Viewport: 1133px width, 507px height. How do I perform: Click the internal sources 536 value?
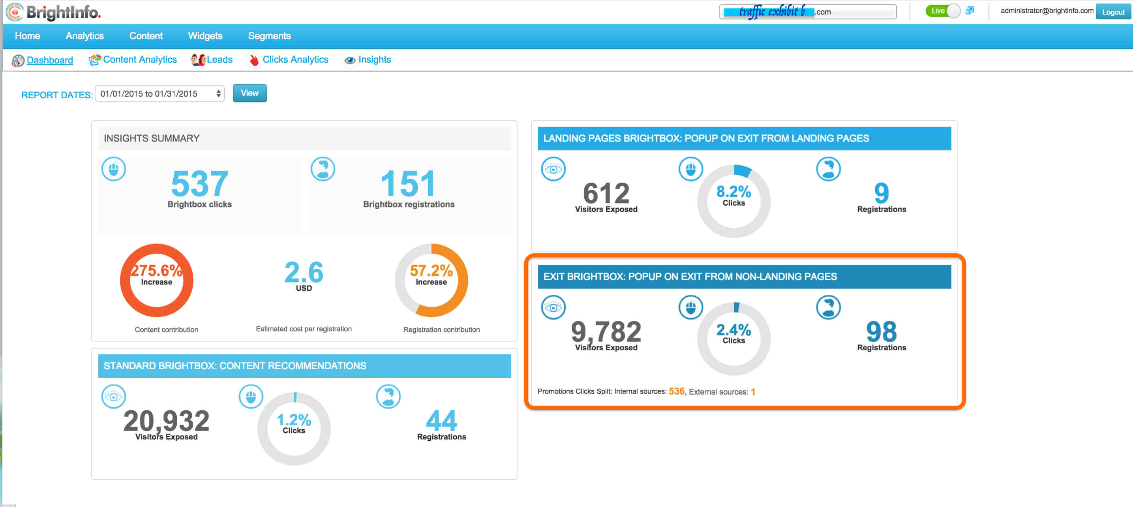(677, 391)
